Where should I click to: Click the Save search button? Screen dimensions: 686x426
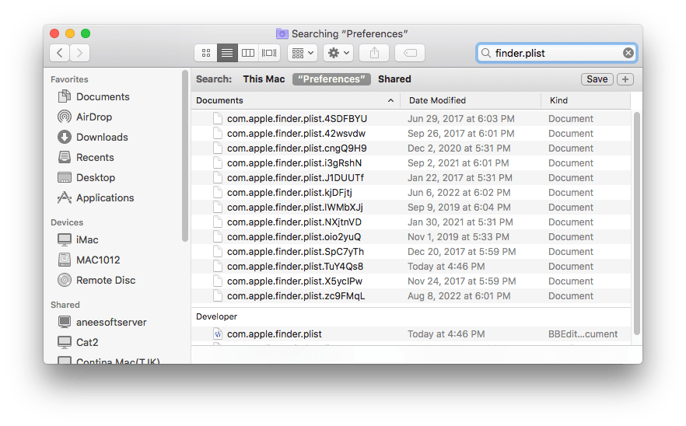597,79
